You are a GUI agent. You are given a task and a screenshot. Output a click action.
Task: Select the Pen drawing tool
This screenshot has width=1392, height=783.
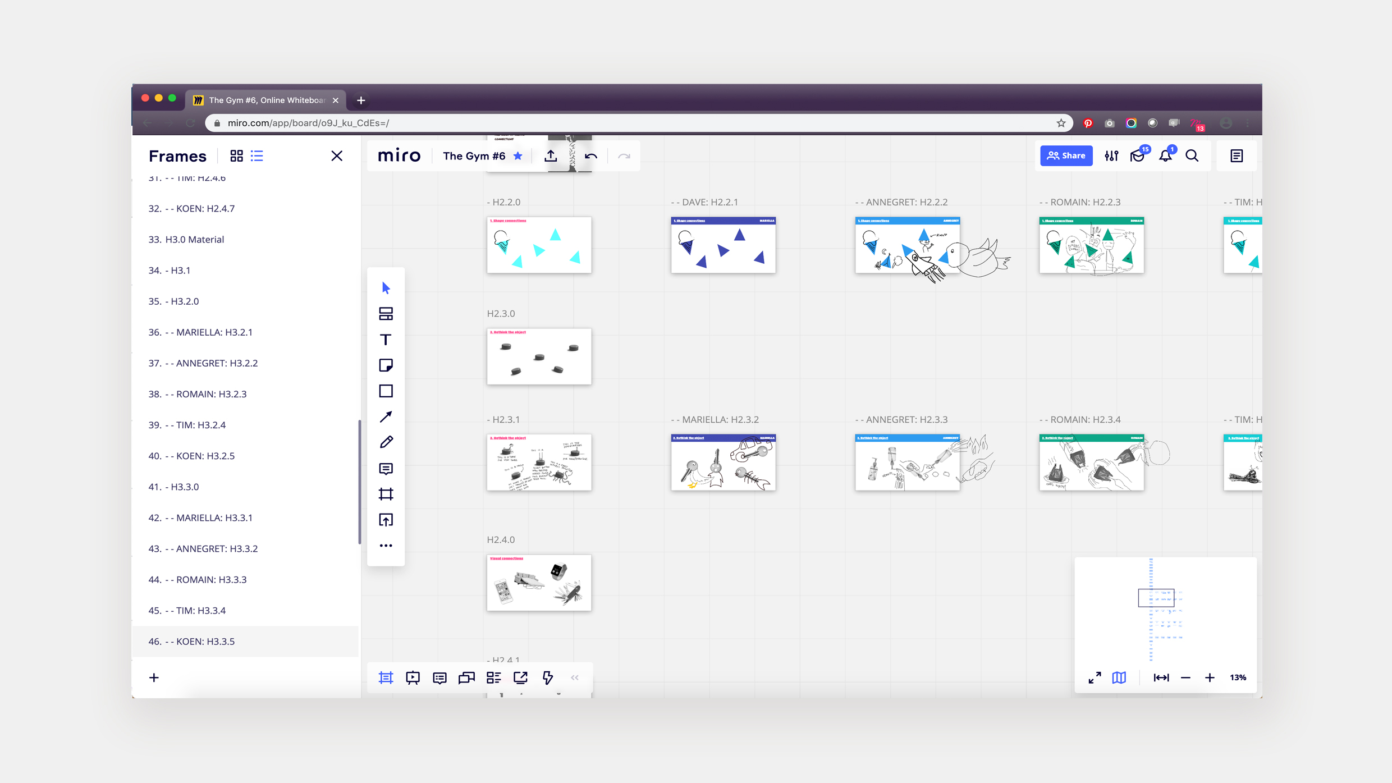tap(386, 442)
